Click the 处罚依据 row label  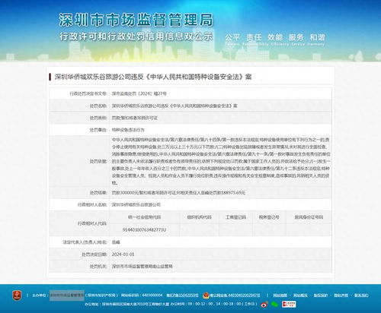(x=98, y=161)
